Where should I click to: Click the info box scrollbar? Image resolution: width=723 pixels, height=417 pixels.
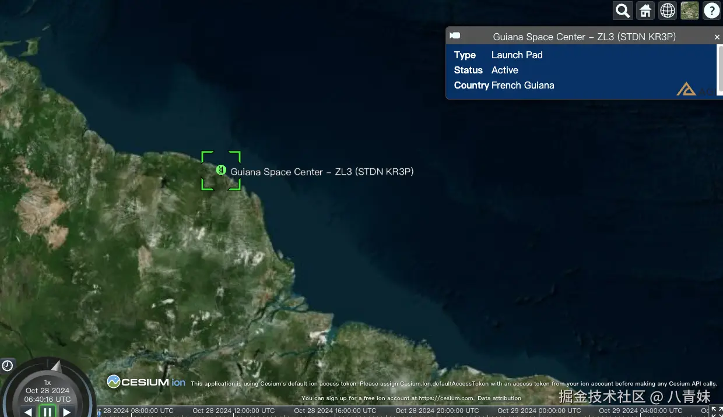point(720,69)
